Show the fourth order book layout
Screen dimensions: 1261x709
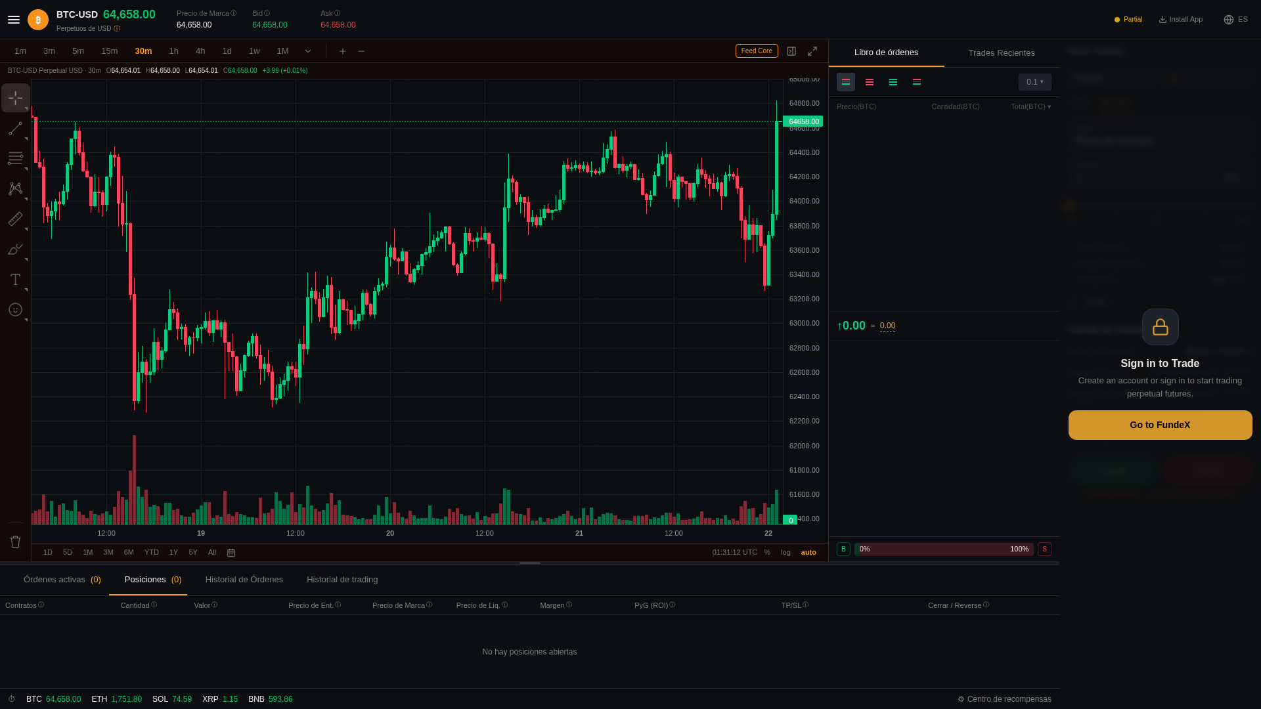coord(917,82)
